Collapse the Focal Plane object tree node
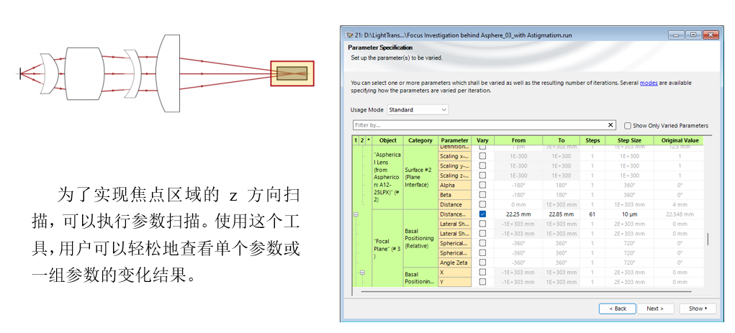Viewport: 735px width, 333px height. pos(356,214)
